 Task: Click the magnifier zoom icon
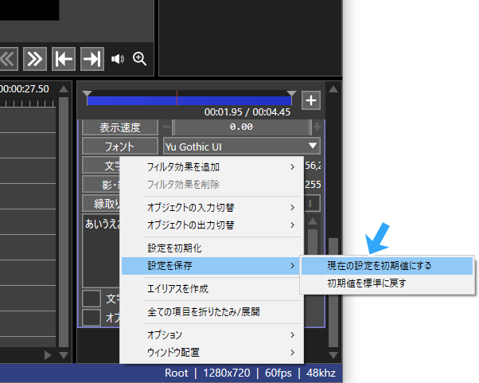tap(139, 59)
